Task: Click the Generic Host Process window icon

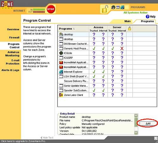Action: coord(61,48)
